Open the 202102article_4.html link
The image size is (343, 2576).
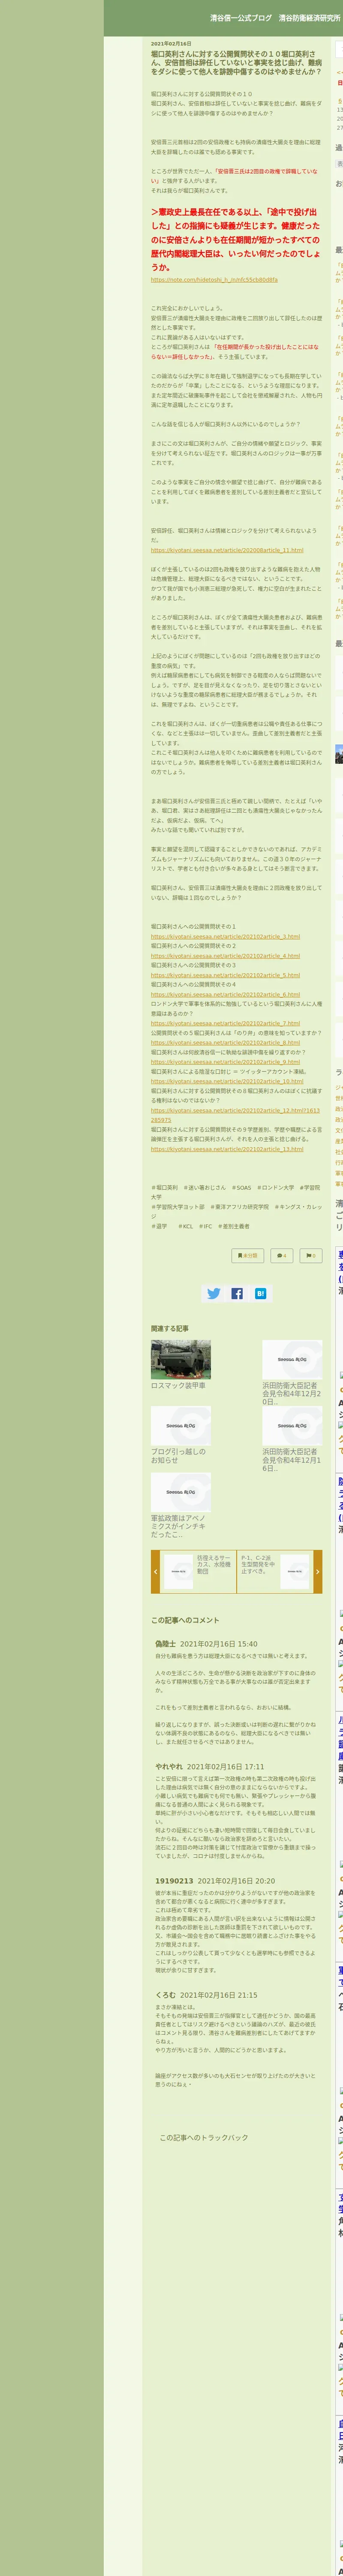point(225,956)
